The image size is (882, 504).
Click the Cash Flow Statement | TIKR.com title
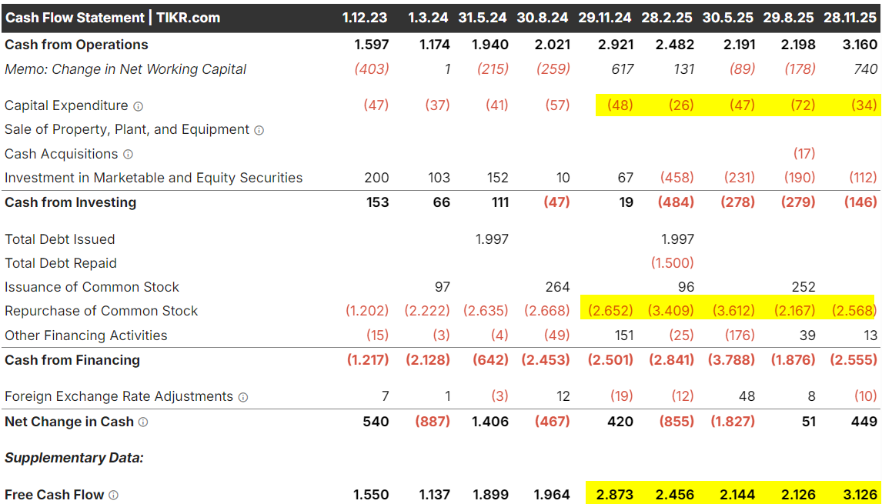[x=112, y=18]
